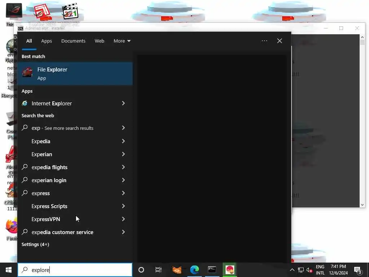
Task: Click the muted volume tray icon
Action: [309, 270]
